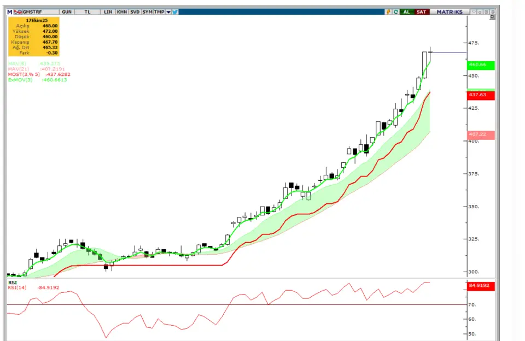
Task: Click the orange lightning bolt icon
Action: (388, 11)
